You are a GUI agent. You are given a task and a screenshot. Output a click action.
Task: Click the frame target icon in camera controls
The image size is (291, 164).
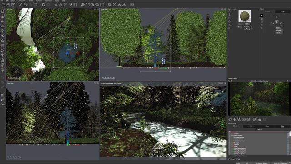[255, 119]
